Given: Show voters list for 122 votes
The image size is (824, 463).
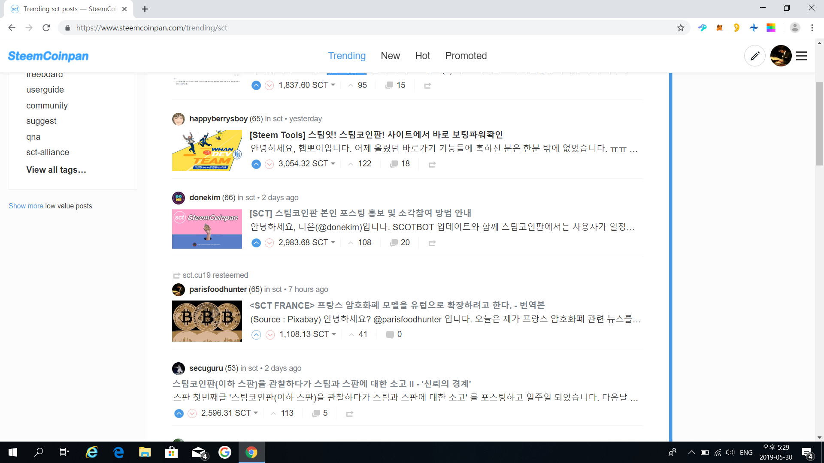Looking at the screenshot, I should [x=360, y=164].
